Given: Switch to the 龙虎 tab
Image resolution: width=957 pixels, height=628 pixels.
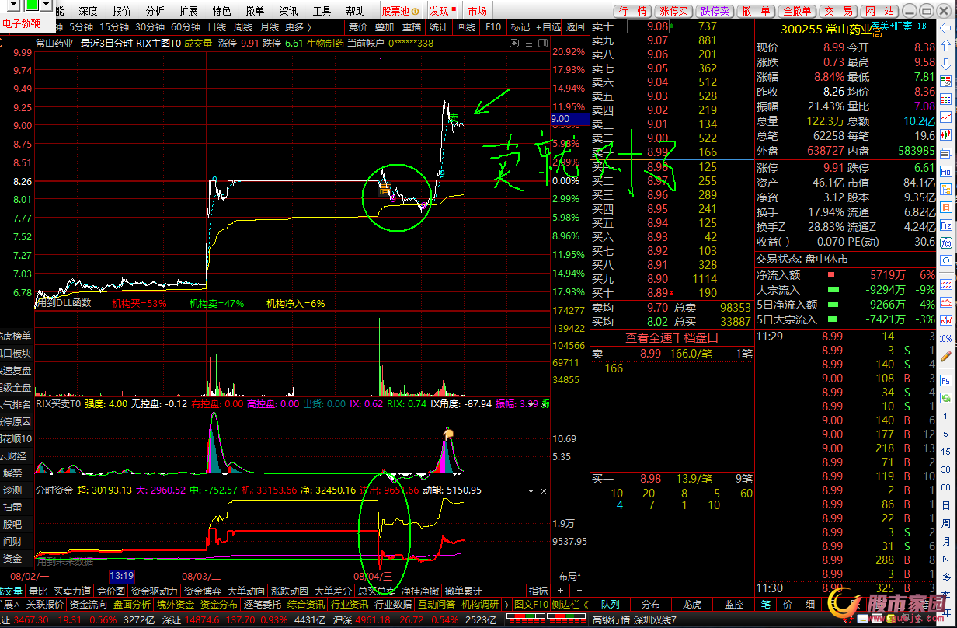Looking at the screenshot, I should point(692,604).
